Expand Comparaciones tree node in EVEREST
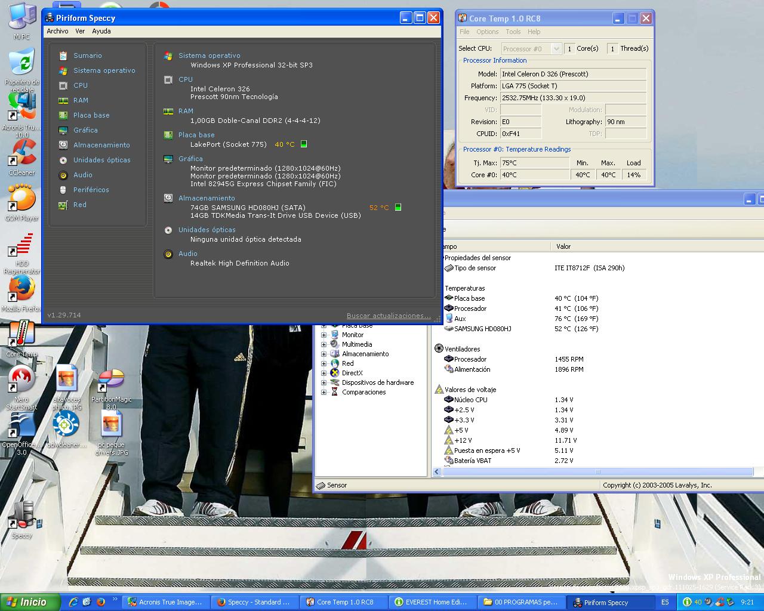Screen dimensions: 764x611 point(324,392)
